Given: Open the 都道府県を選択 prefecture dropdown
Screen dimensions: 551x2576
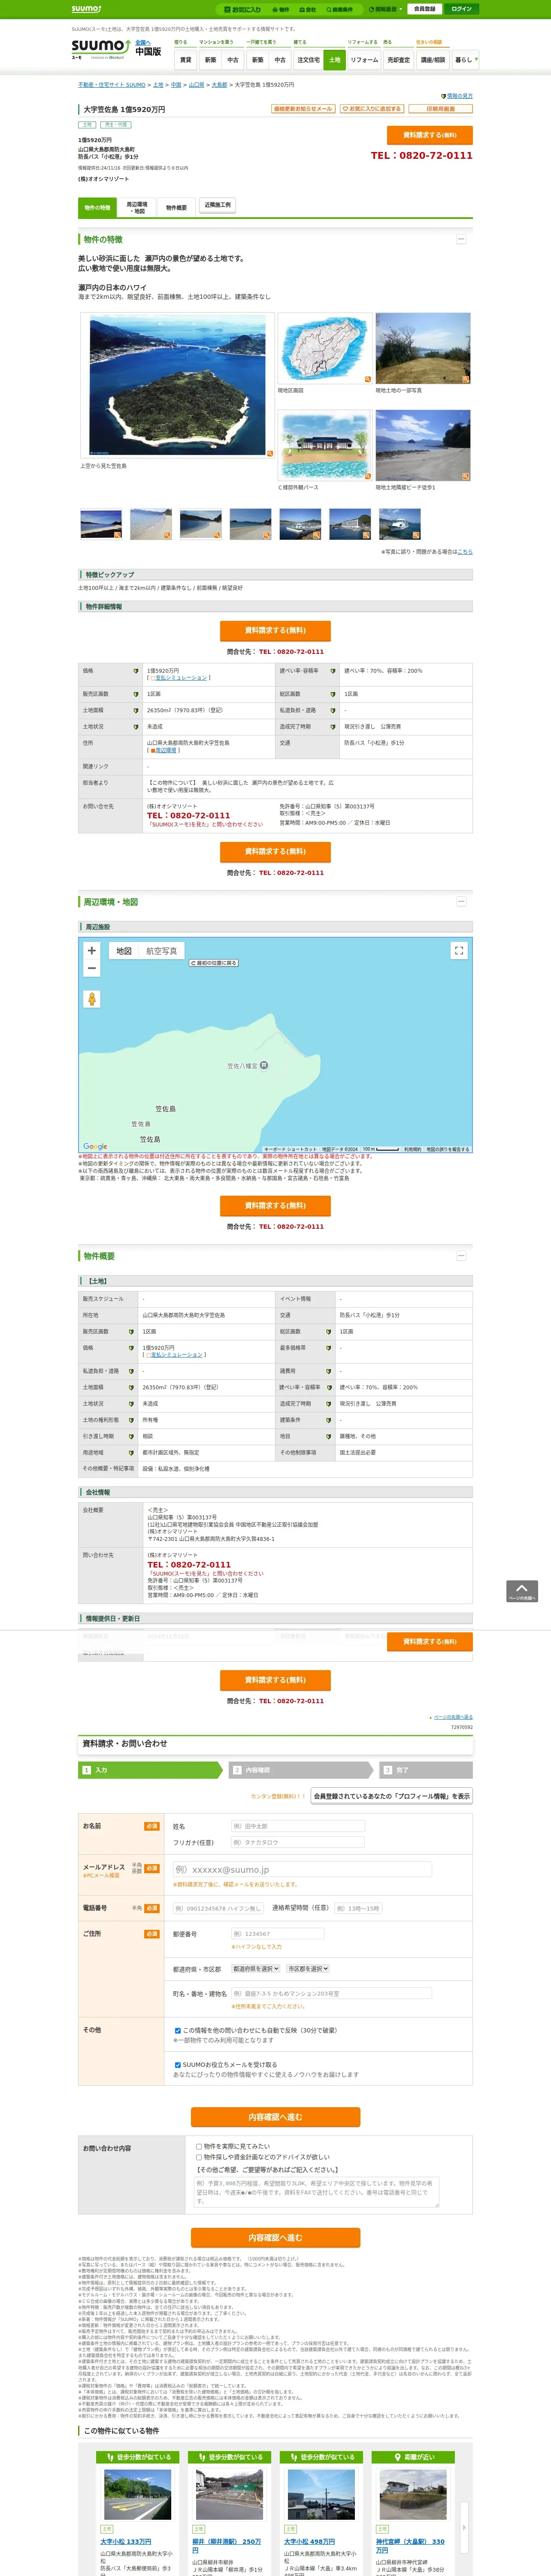Looking at the screenshot, I should [256, 1968].
